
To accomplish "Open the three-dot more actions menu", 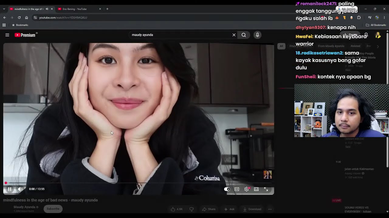I will [270, 209].
